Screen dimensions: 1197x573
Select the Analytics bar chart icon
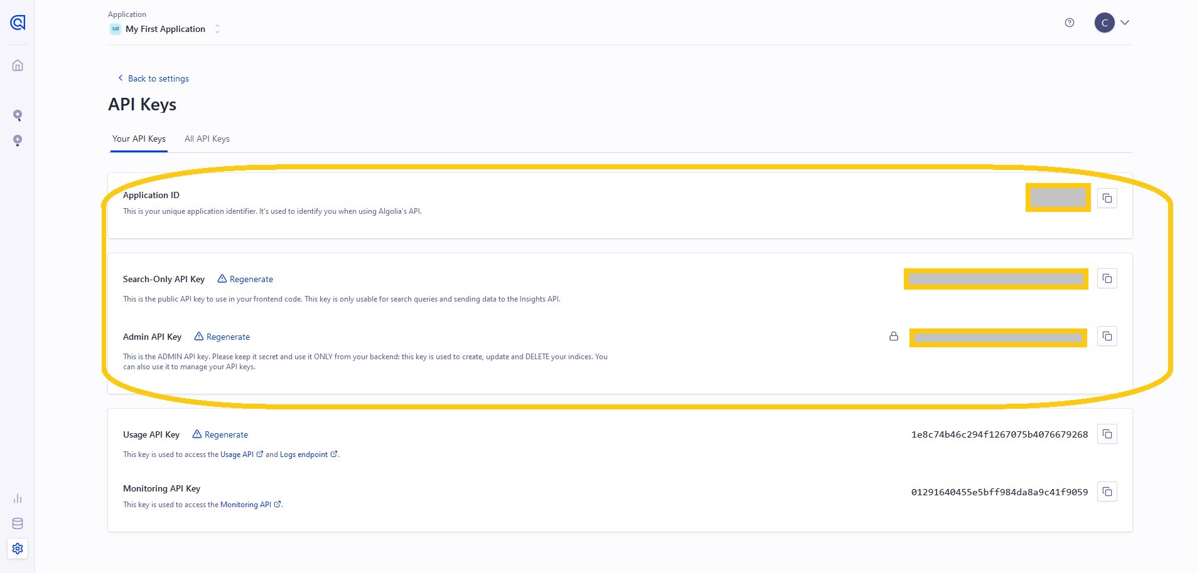tap(17, 498)
